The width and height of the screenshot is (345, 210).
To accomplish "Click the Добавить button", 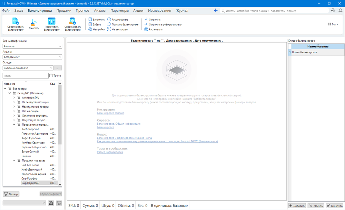I will click(297, 206).
